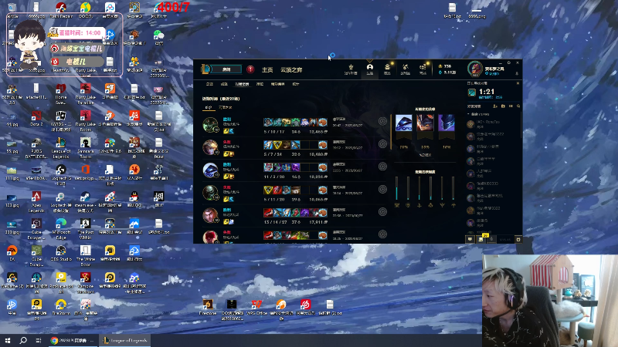Open the taskbar search icon
The width and height of the screenshot is (618, 347).
coord(23,340)
